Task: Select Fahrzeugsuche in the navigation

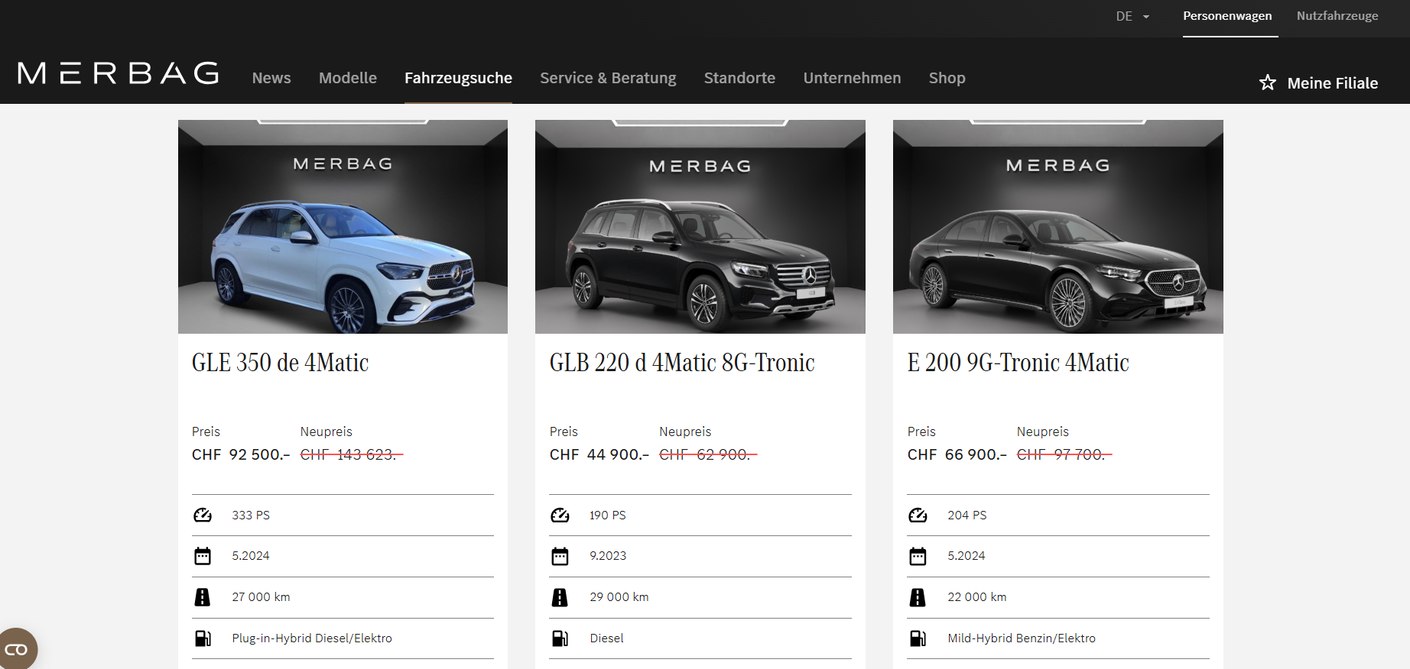Action: tap(458, 78)
